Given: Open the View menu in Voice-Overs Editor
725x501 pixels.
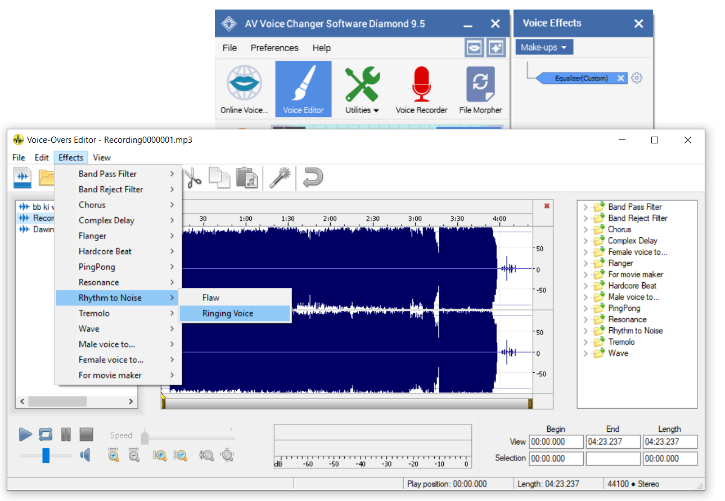Looking at the screenshot, I should pyautogui.click(x=102, y=157).
